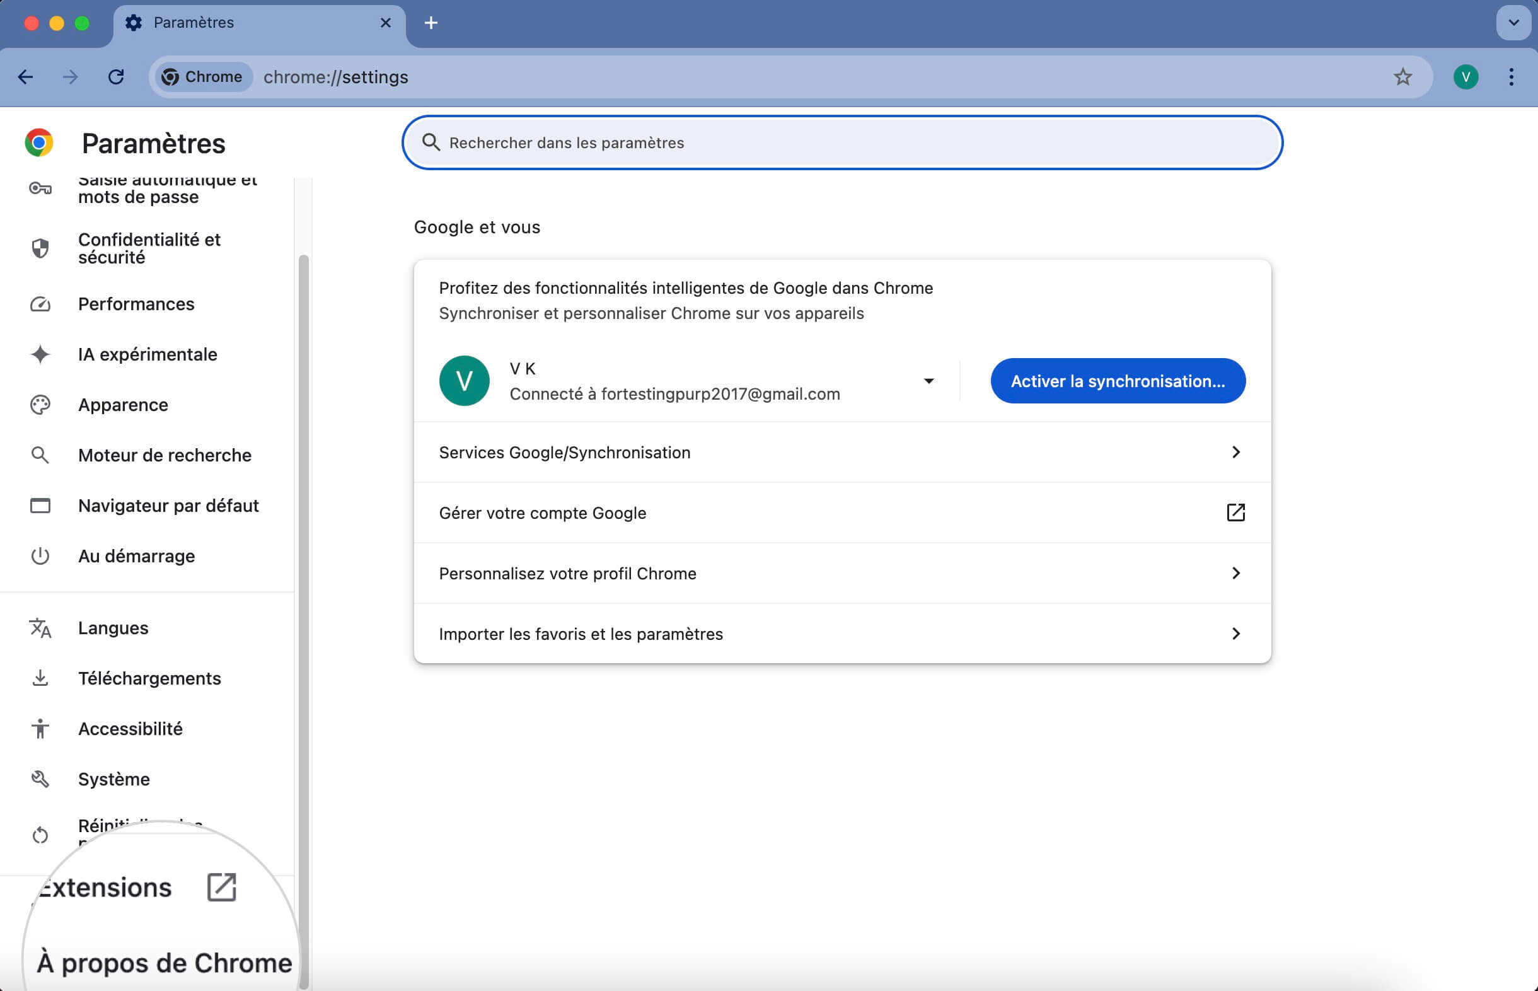Click the magnifier Moteur de recherche icon
This screenshot has height=991, width=1538.
[x=40, y=455]
